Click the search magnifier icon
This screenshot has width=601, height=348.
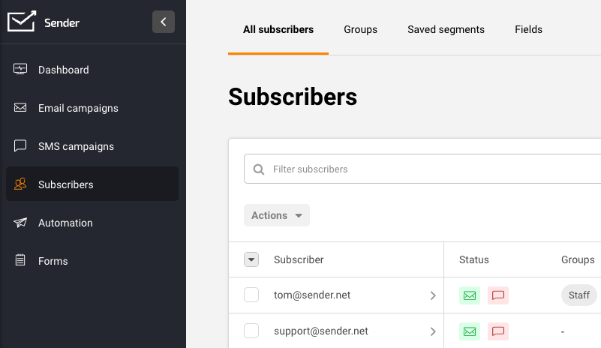click(x=259, y=169)
